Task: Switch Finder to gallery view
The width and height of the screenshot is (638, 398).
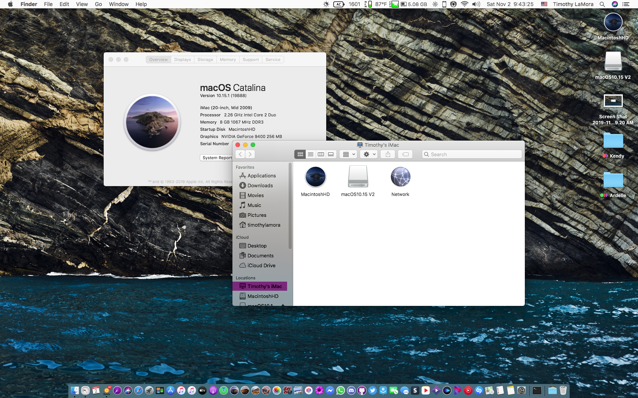Action: click(331, 154)
